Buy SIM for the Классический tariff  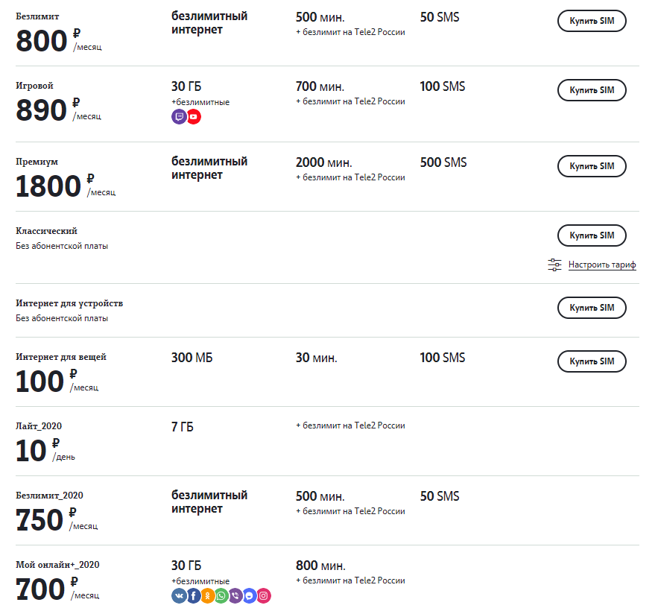(x=592, y=235)
